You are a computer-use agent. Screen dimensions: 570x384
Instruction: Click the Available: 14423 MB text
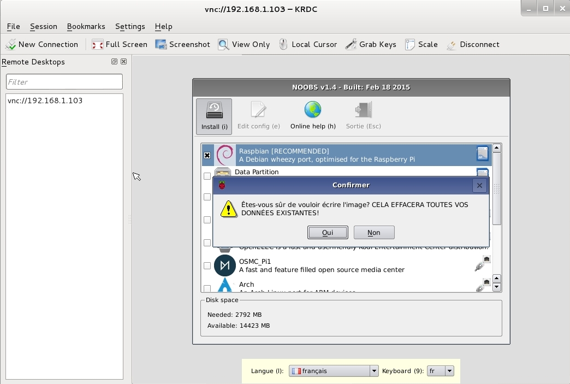tap(239, 326)
